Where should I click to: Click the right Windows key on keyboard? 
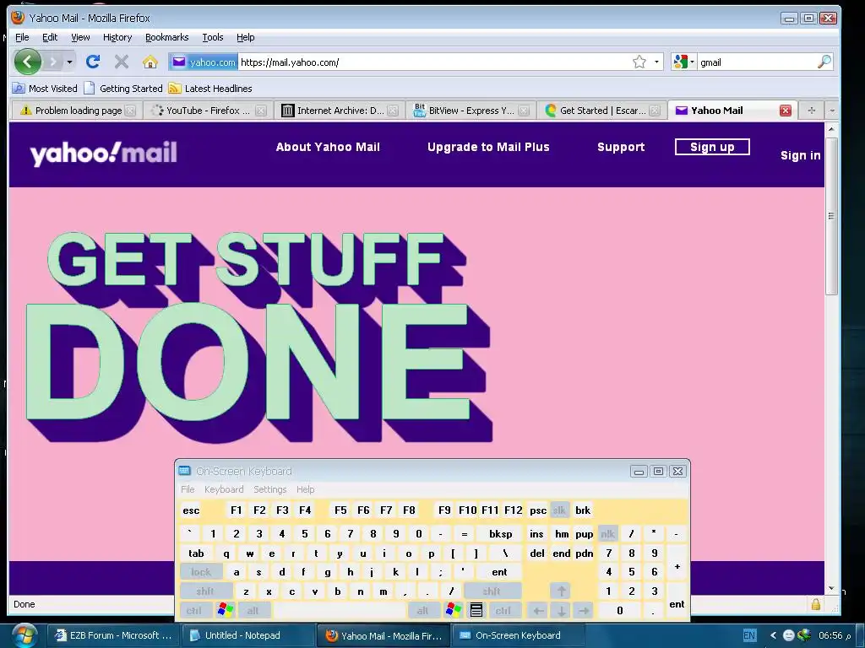(x=454, y=610)
